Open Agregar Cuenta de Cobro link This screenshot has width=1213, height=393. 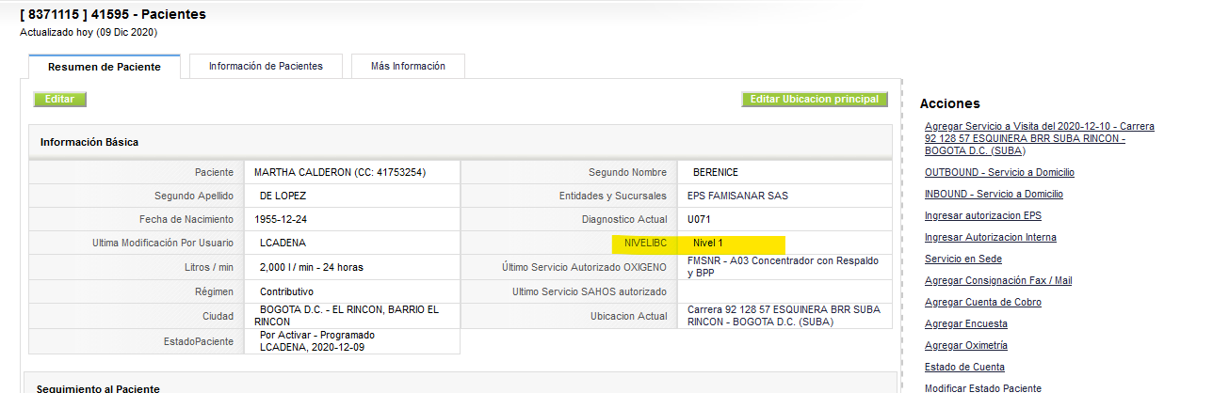pos(983,302)
